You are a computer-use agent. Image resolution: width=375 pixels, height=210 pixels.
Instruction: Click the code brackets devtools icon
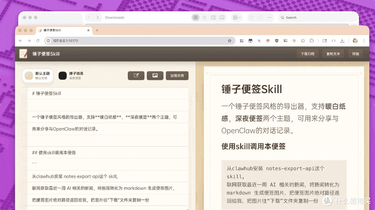333,41
